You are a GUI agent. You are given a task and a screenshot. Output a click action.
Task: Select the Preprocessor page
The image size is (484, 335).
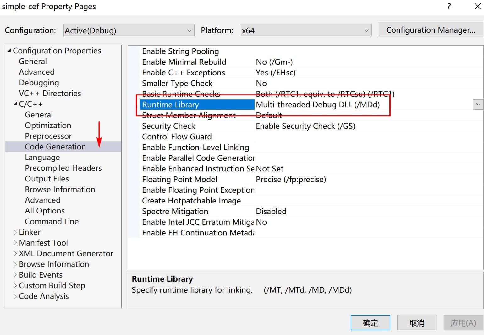(48, 136)
